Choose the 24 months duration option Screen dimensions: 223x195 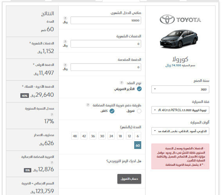[x=111, y=136]
